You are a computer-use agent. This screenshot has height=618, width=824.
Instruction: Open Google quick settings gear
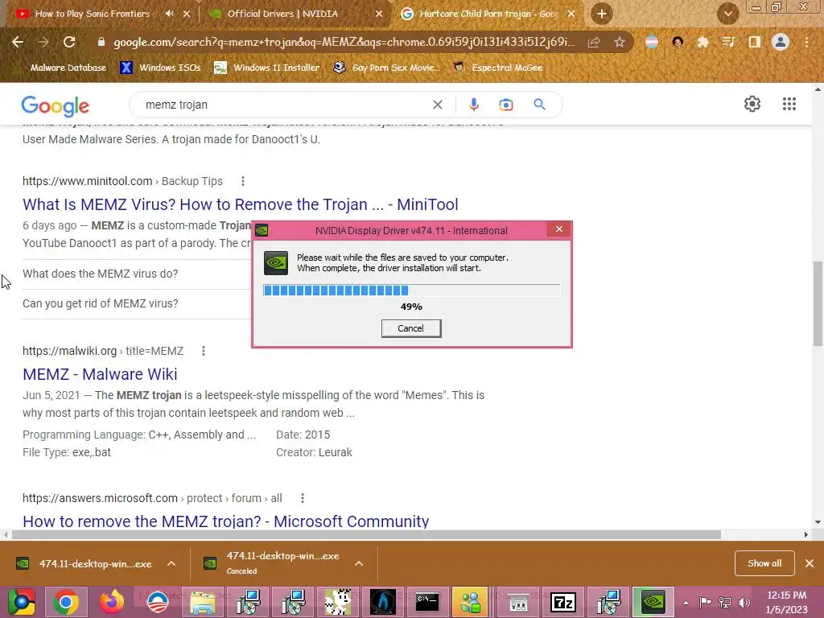[752, 104]
